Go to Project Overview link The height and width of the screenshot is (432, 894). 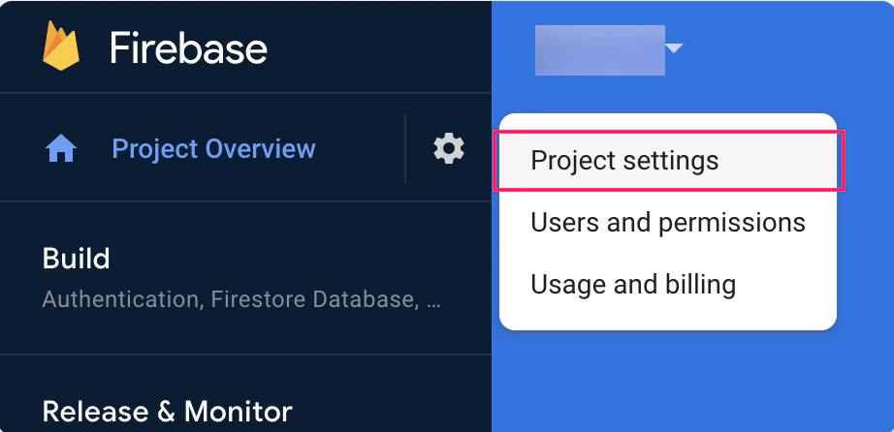coord(214,149)
